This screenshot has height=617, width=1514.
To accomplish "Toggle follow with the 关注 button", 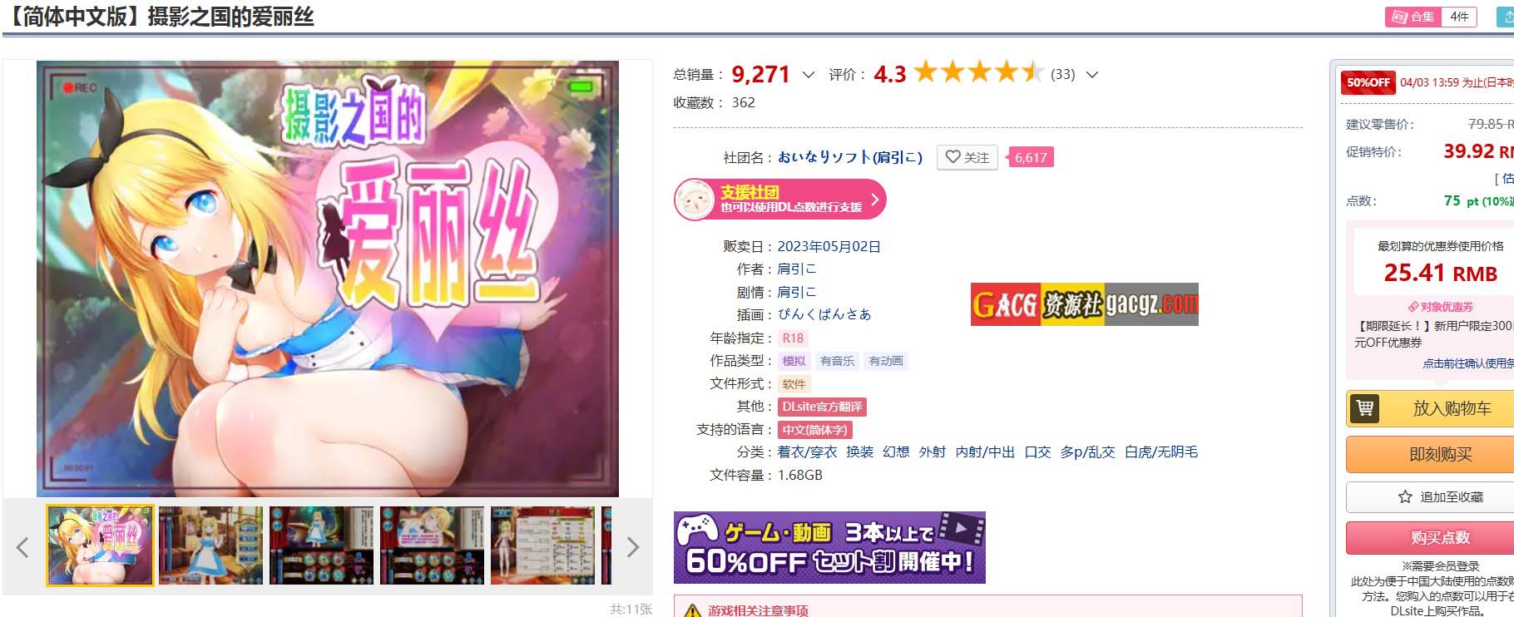I will (x=967, y=157).
